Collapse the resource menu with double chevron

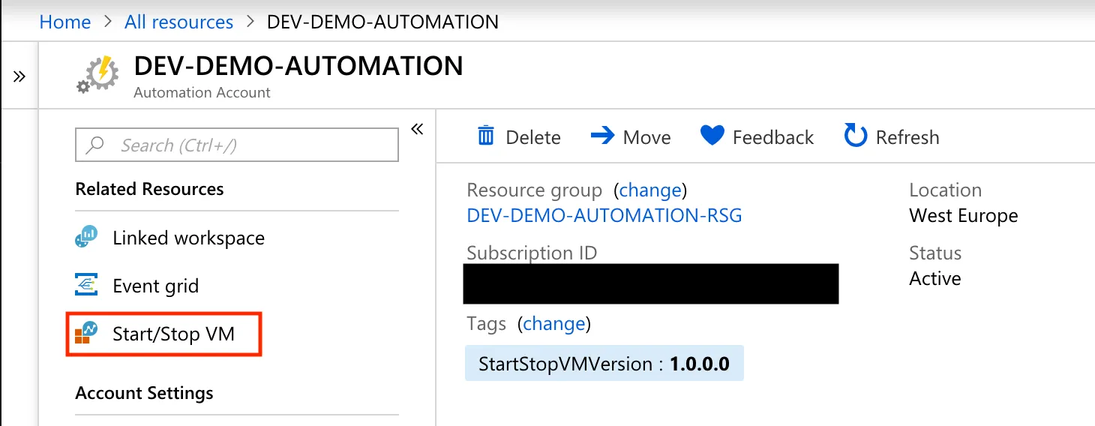[x=417, y=130]
